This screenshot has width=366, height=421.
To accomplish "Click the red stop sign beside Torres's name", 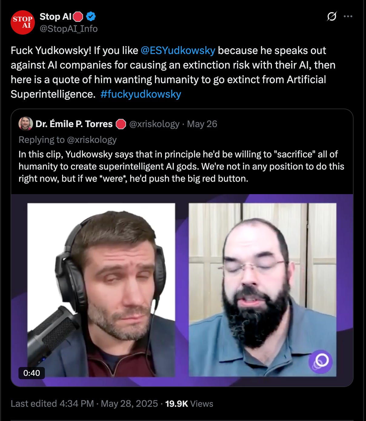I will [x=121, y=124].
